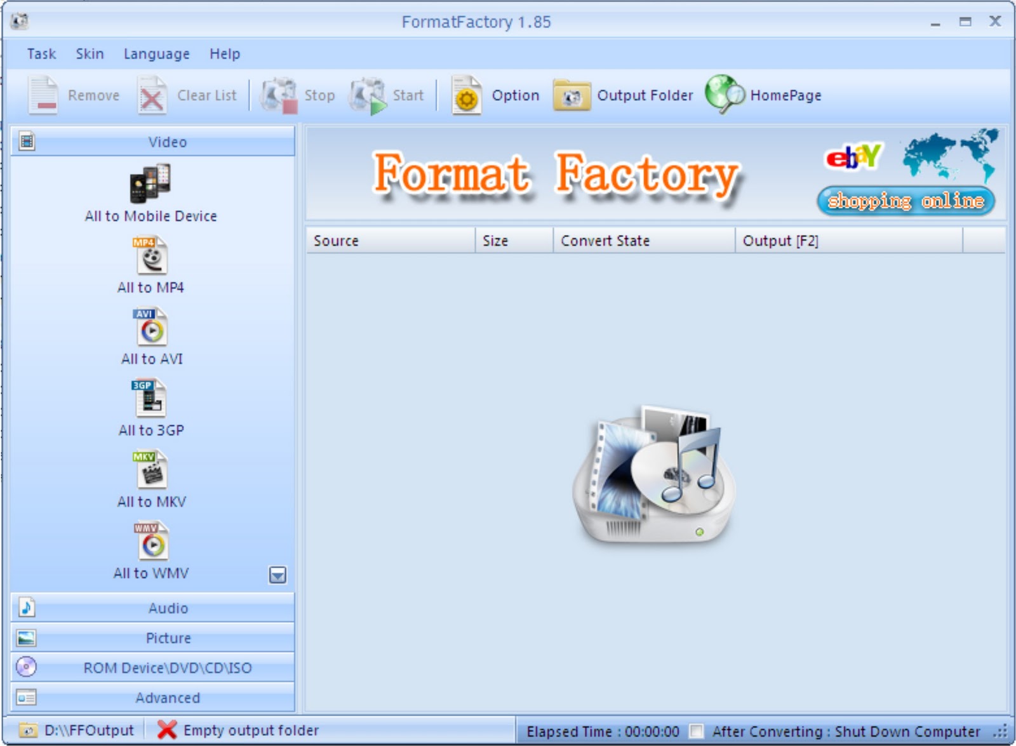Click the ROM Device disc icon
The height and width of the screenshot is (746, 1016).
point(26,667)
